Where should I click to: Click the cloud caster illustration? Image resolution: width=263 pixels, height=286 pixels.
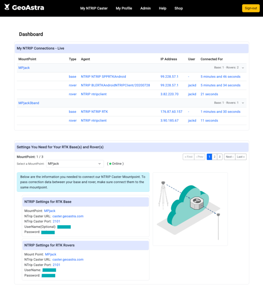click(x=190, y=209)
